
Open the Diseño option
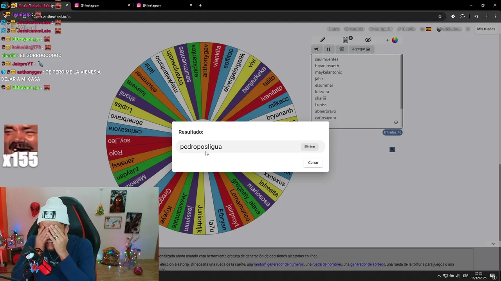(x=406, y=29)
